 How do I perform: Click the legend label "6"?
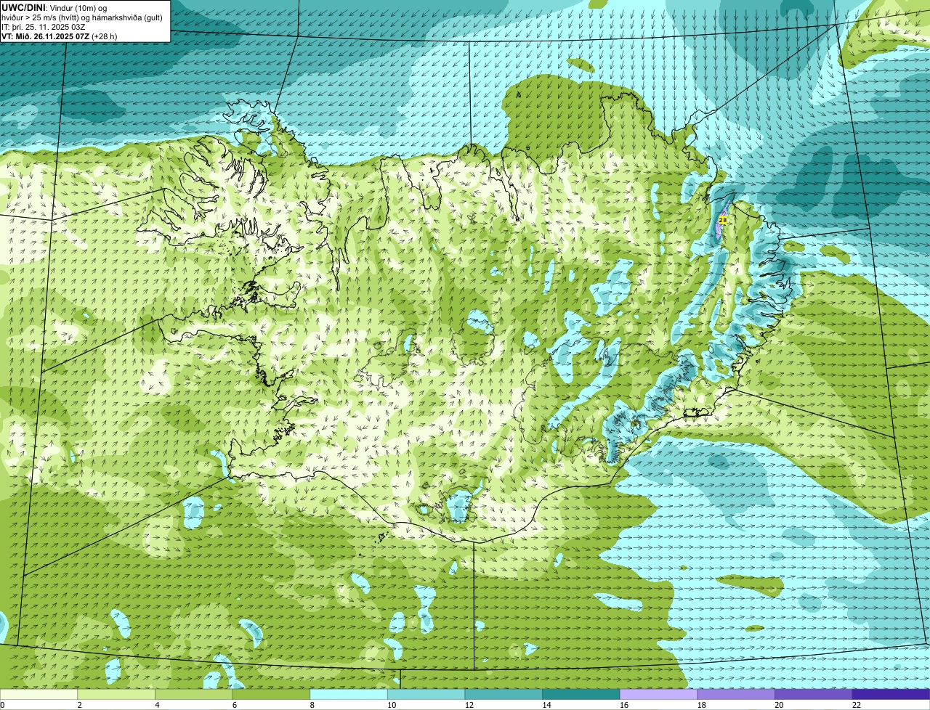pyautogui.click(x=235, y=705)
